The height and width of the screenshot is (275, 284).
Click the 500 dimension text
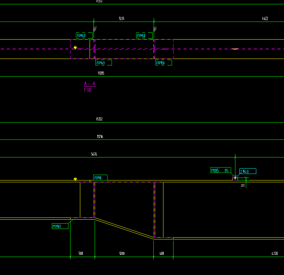click(x=81, y=254)
